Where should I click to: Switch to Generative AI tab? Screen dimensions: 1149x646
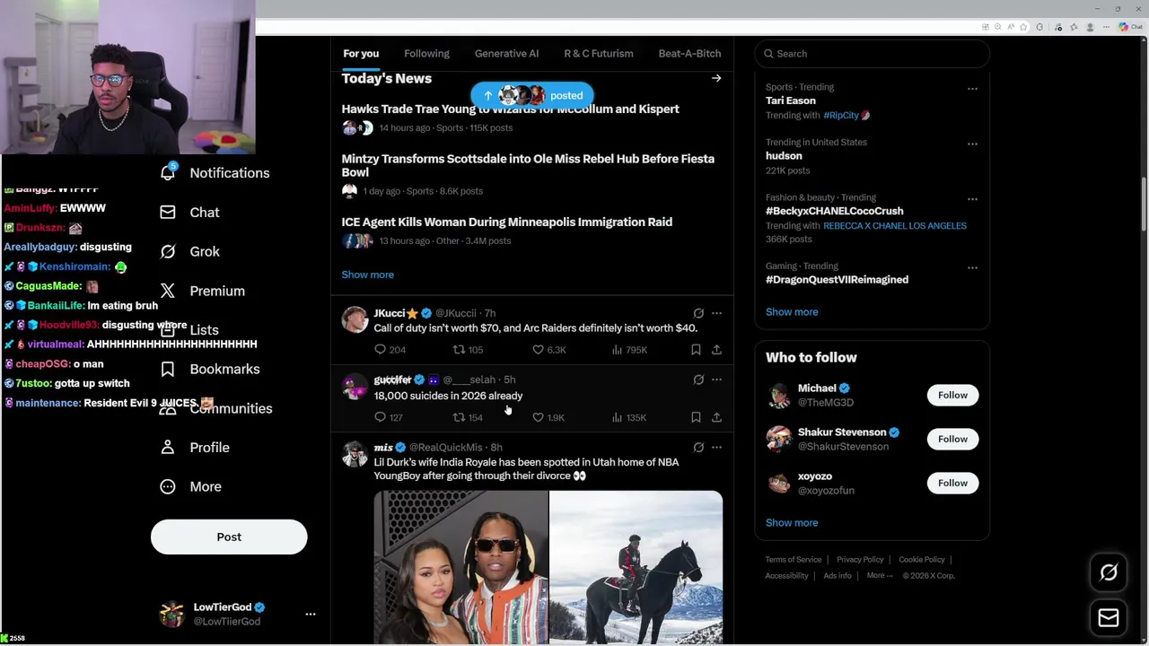pyautogui.click(x=506, y=54)
